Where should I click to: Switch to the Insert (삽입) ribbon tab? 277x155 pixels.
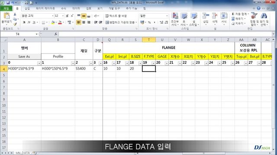(x=27, y=8)
